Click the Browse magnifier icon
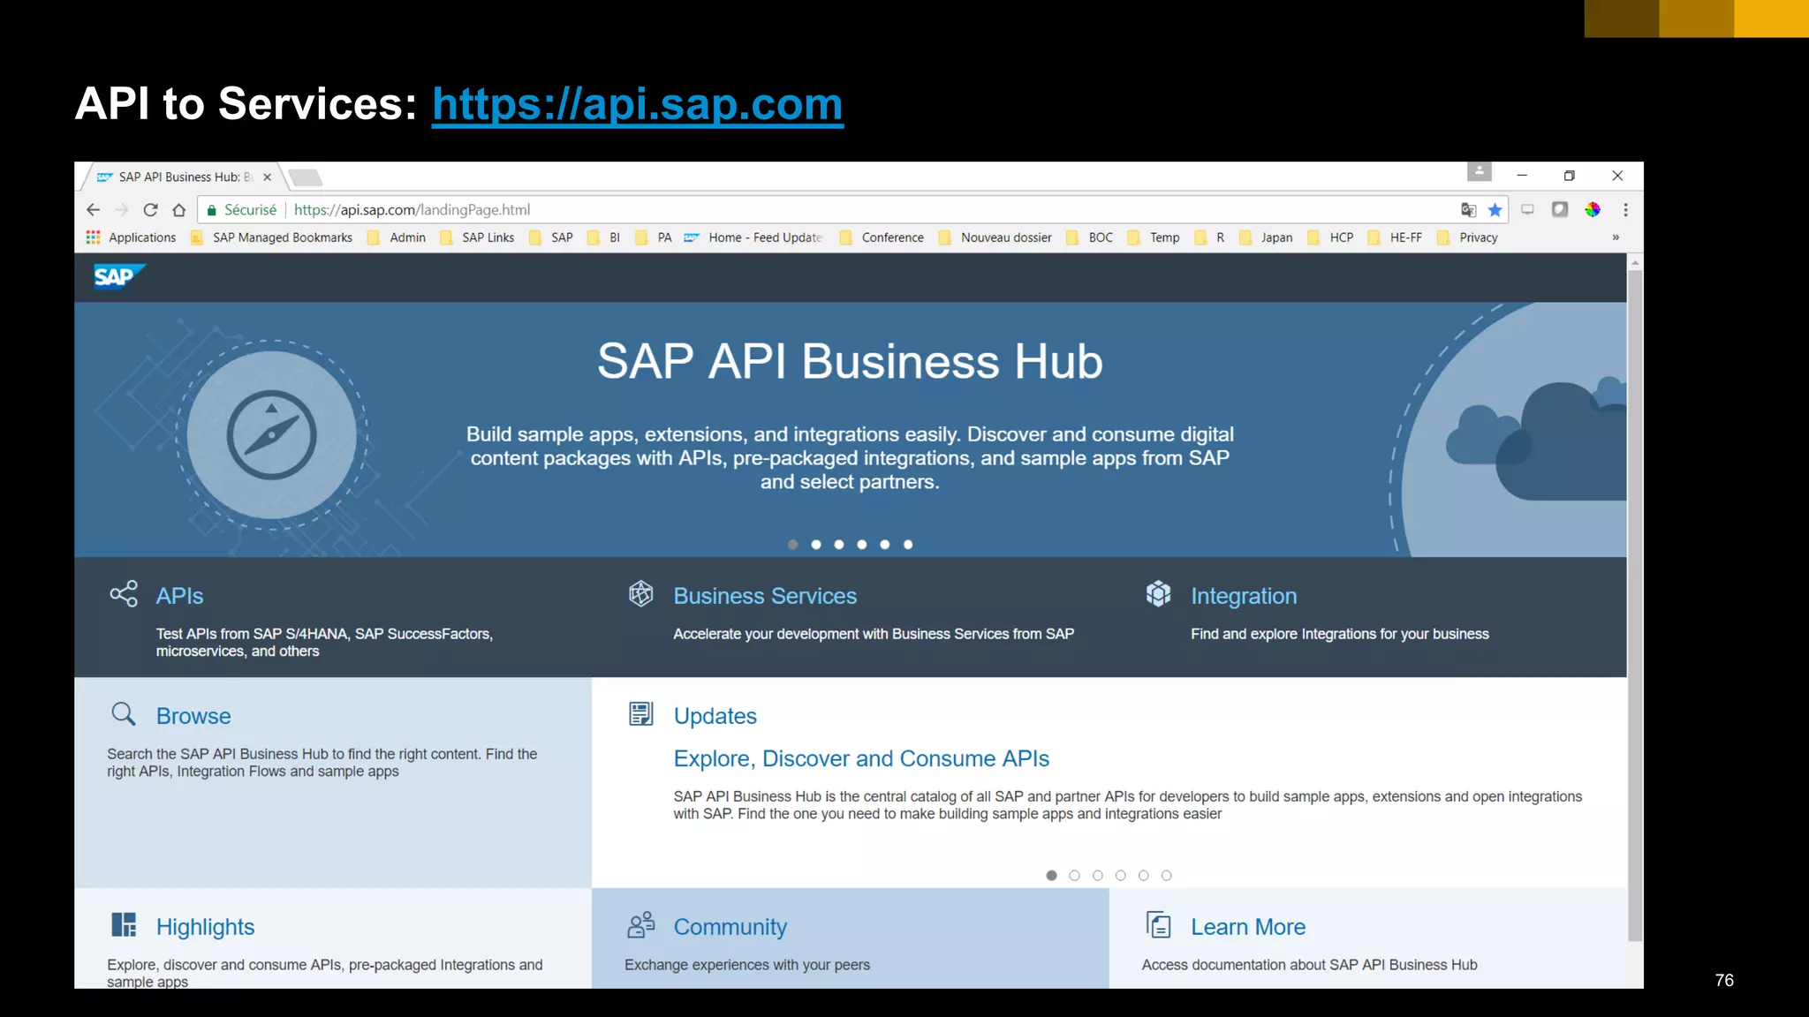The width and height of the screenshot is (1809, 1017). (x=124, y=713)
